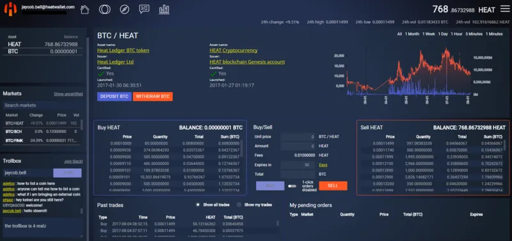512x241 pixels.
Task: Focus the Expires in input field
Action: (x=298, y=165)
